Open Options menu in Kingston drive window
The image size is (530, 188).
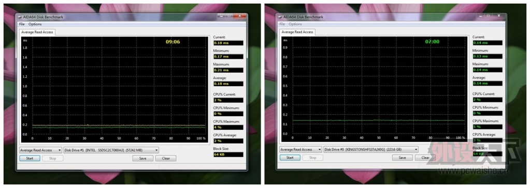[x=295, y=24]
